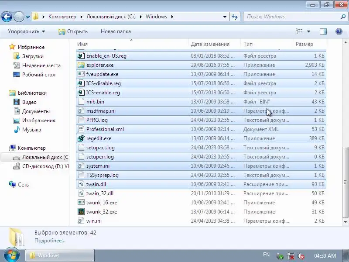349x262 pixels.
Task: Click the ICS-disable.reg file icon
Action: 81,83
